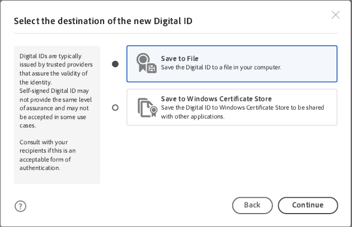The width and height of the screenshot is (352, 227).
Task: Click the Back button
Action: 252,205
